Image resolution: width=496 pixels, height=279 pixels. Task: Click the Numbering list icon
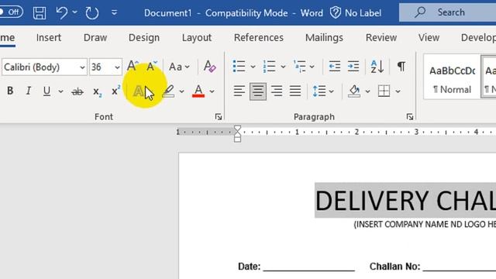(x=269, y=67)
